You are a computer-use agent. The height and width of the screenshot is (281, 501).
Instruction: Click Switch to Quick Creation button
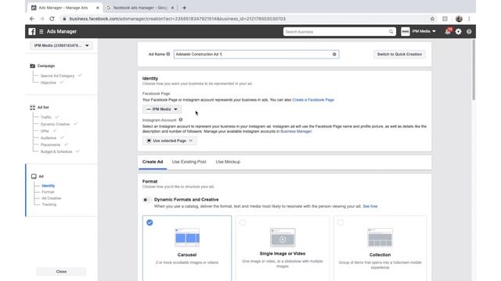(x=399, y=54)
